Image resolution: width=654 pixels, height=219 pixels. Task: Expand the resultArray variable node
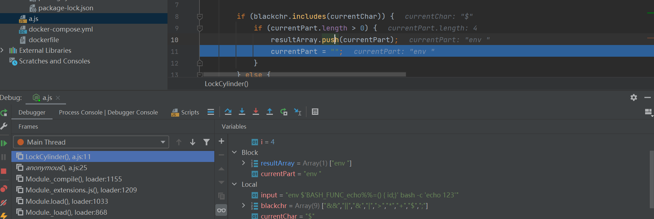[x=243, y=163]
